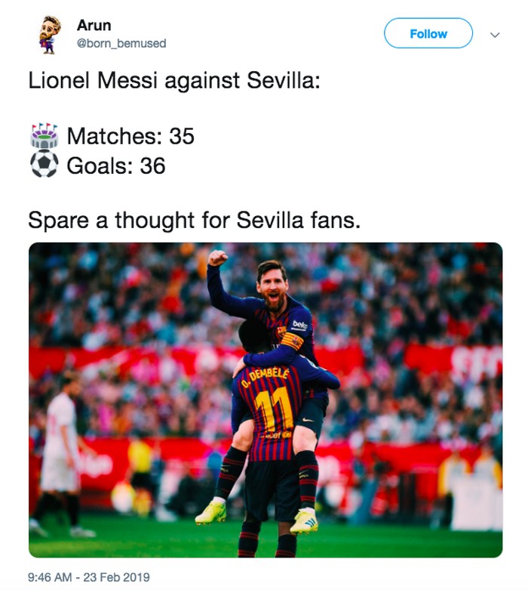This screenshot has width=528, height=590.
Task: Open the tweet options chevron menu
Action: click(496, 35)
